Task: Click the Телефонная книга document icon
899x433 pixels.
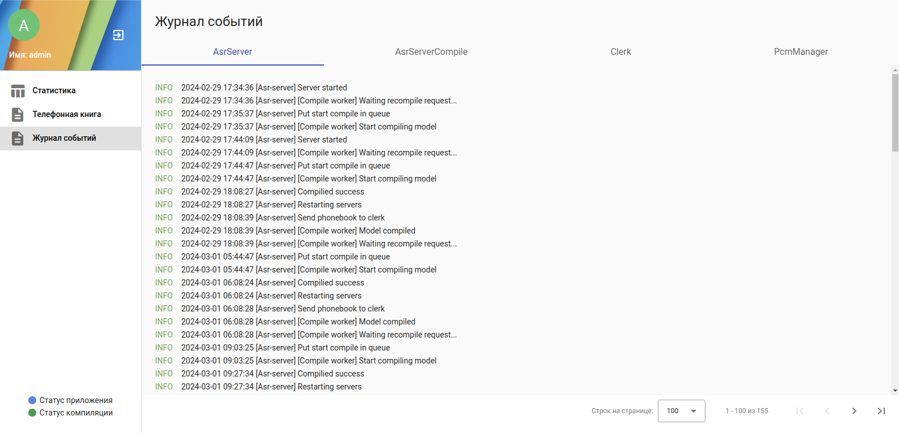Action: [18, 115]
